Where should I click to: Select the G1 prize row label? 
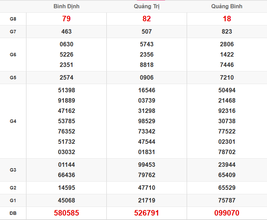[x=13, y=200]
